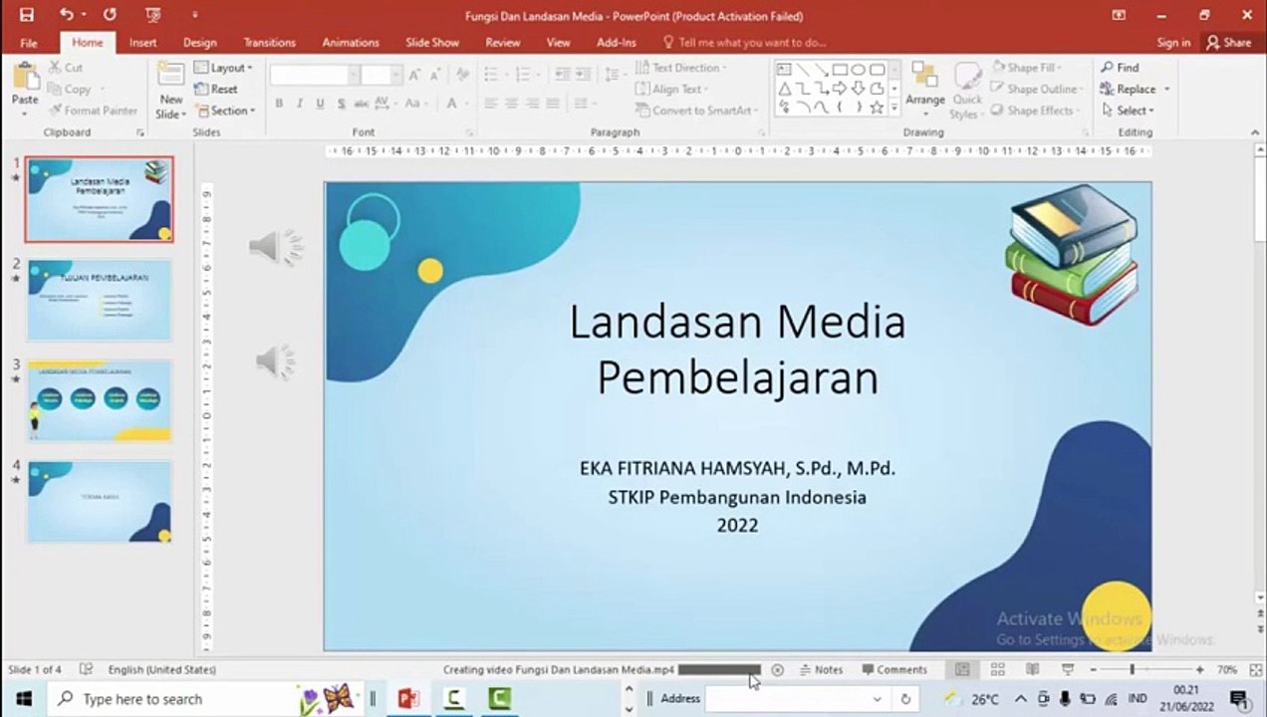The image size is (1267, 717).
Task: Select the Right Arrow shape
Action: [840, 89]
